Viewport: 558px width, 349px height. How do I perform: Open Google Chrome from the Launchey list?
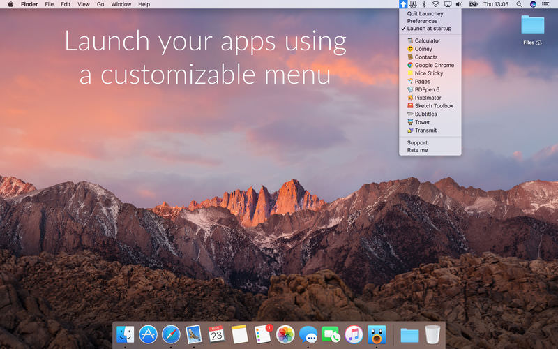434,66
